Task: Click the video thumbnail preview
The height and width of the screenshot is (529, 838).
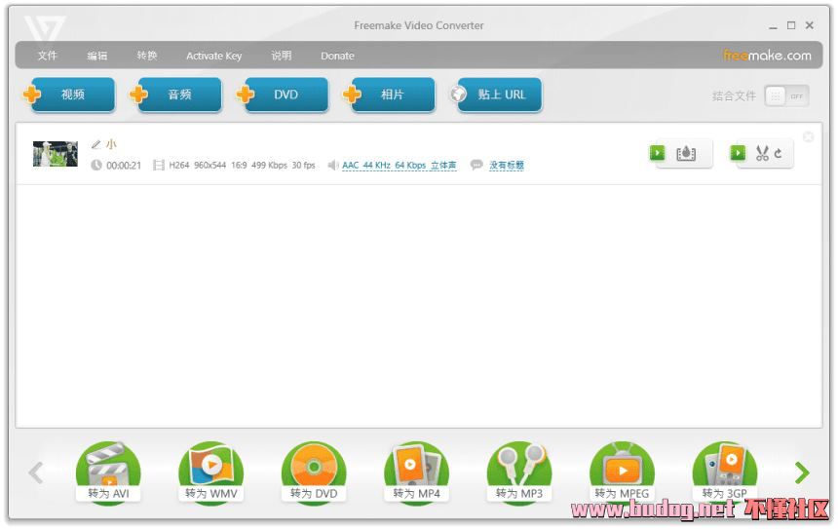Action: click(x=55, y=154)
